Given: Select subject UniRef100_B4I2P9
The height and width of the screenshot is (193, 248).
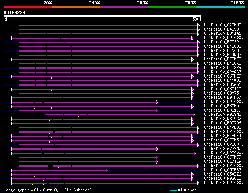Looking at the screenshot, I should click(x=222, y=68).
